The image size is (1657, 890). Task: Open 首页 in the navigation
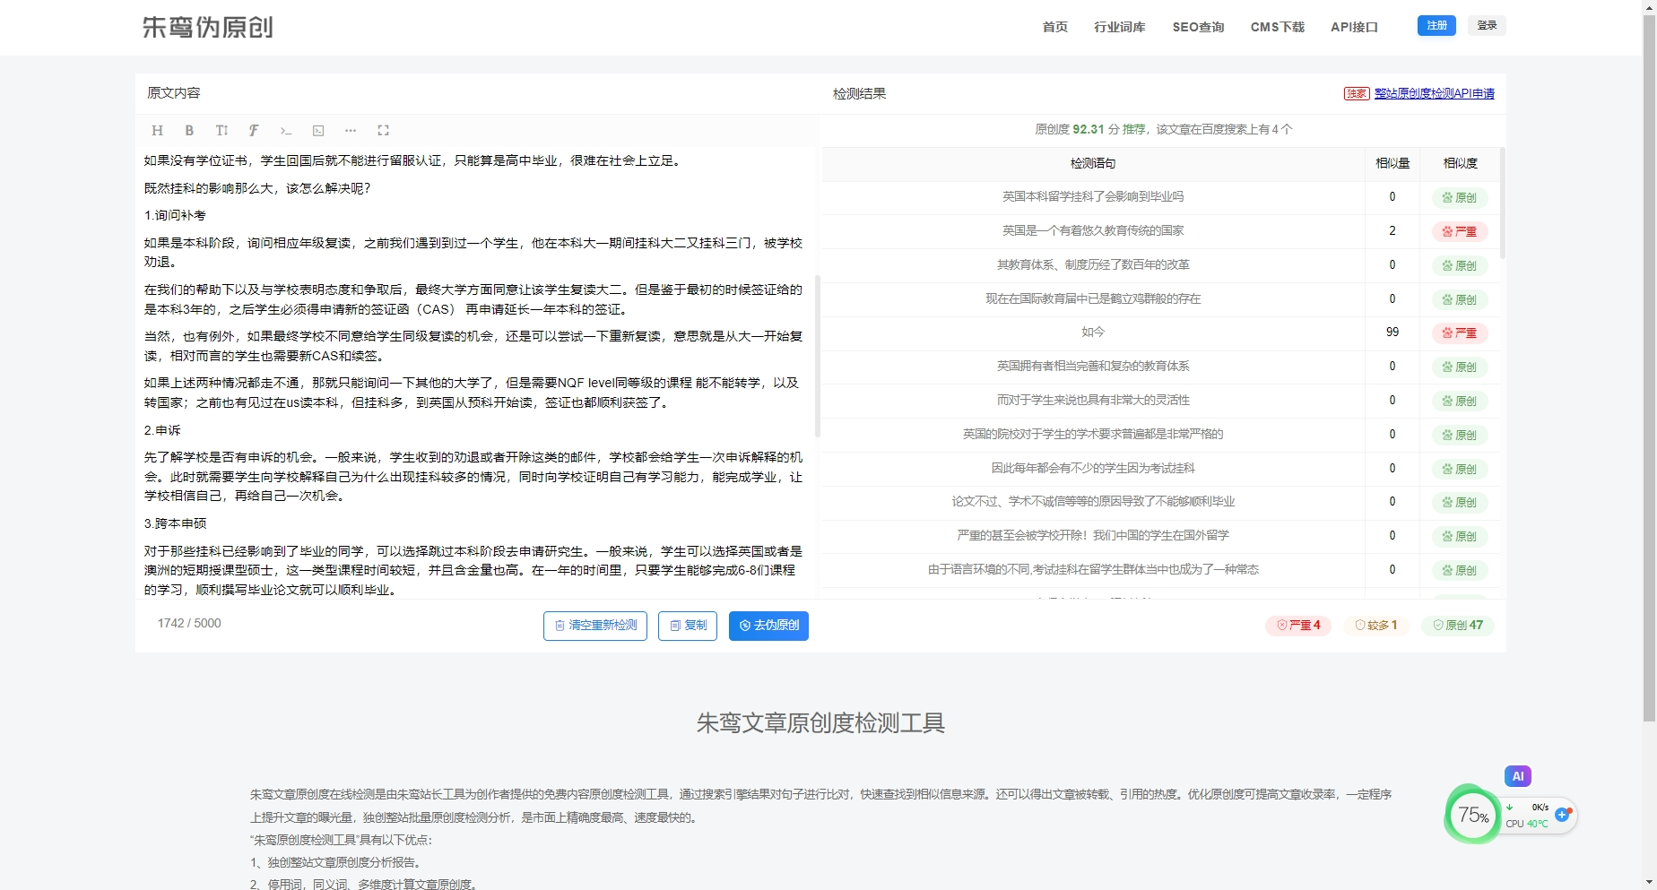pos(1054,27)
